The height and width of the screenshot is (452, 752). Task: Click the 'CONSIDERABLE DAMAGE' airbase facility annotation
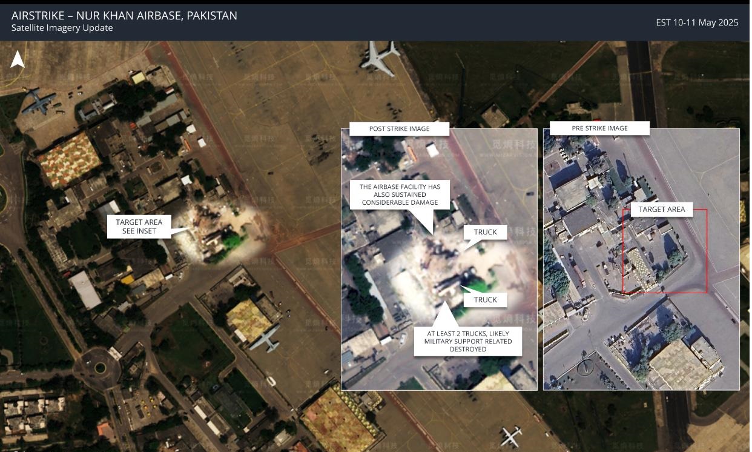tap(400, 195)
